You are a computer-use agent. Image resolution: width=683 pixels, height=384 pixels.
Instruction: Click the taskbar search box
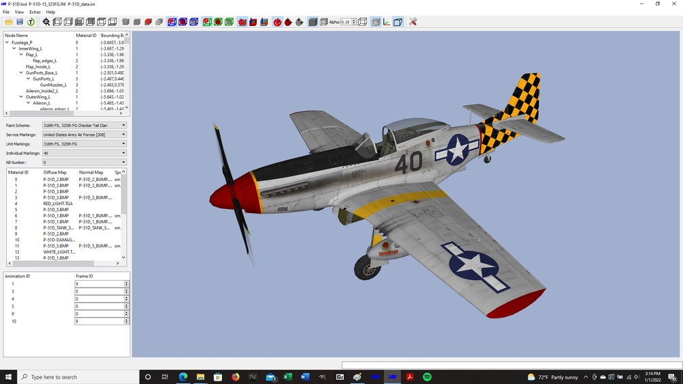tap(79, 377)
